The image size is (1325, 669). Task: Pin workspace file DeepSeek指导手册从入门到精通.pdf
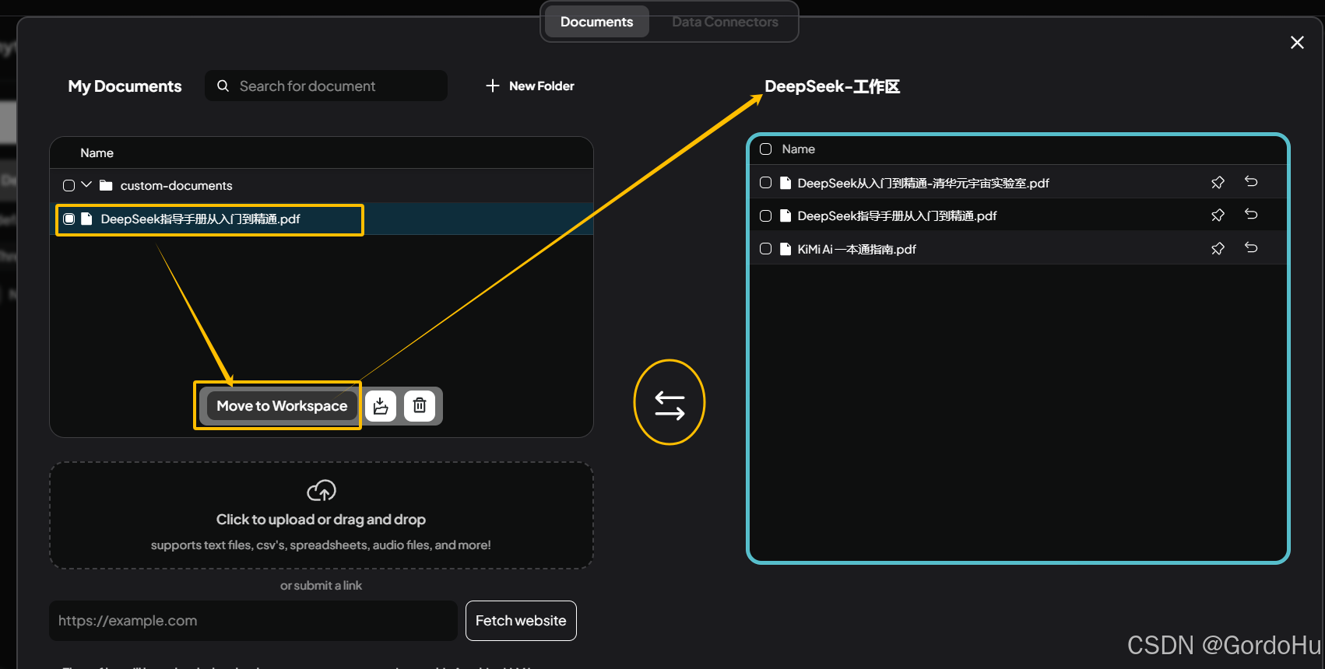[x=1218, y=215]
